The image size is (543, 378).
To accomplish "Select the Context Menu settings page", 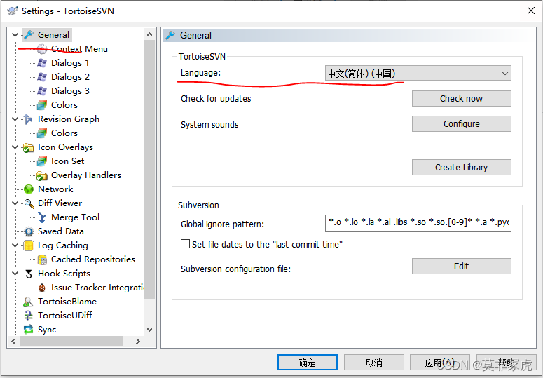I will click(x=79, y=49).
